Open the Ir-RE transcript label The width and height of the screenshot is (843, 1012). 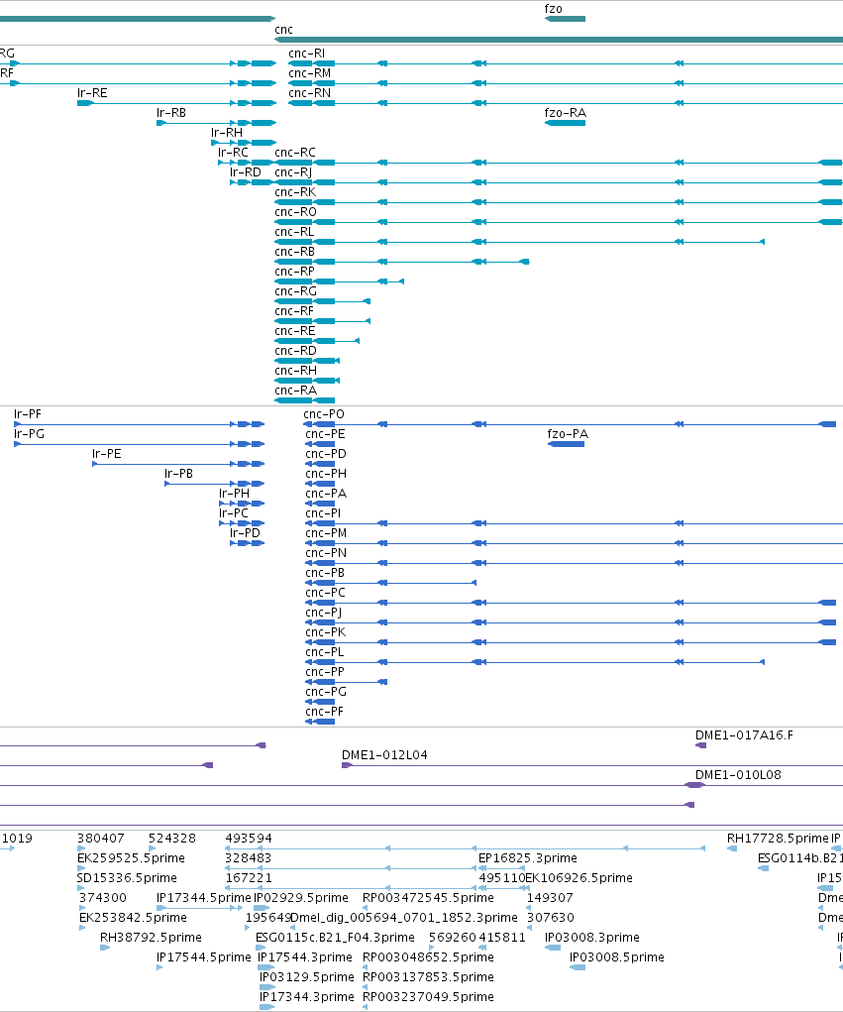pyautogui.click(x=92, y=93)
